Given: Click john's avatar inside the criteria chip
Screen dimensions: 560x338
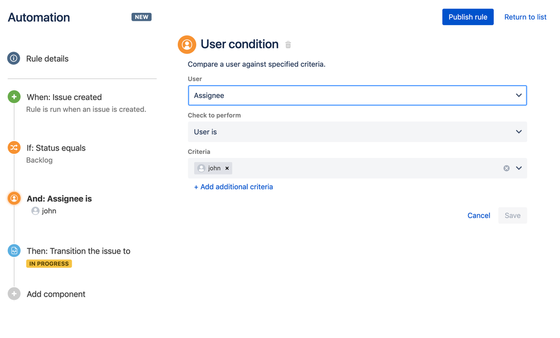Looking at the screenshot, I should [201, 168].
